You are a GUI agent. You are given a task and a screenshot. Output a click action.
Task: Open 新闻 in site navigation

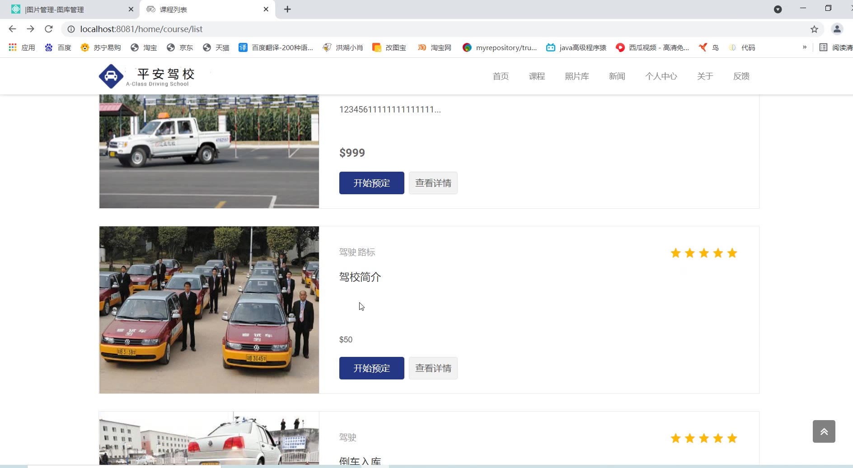coord(617,76)
